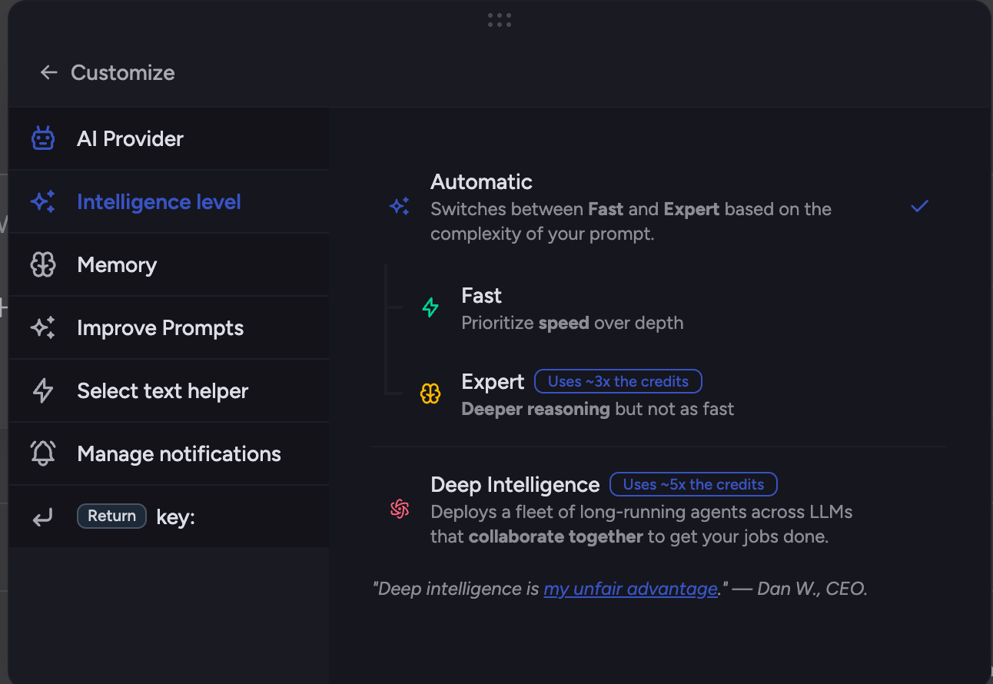Click the sparkles icon for Improve Prompts
This screenshot has height=684, width=993.
point(43,327)
